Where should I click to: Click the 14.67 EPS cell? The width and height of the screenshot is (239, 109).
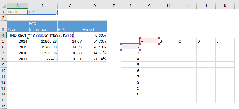tap(70, 41)
